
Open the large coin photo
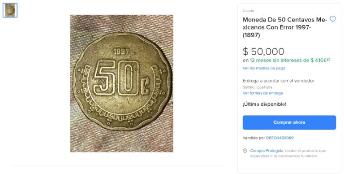(122, 83)
